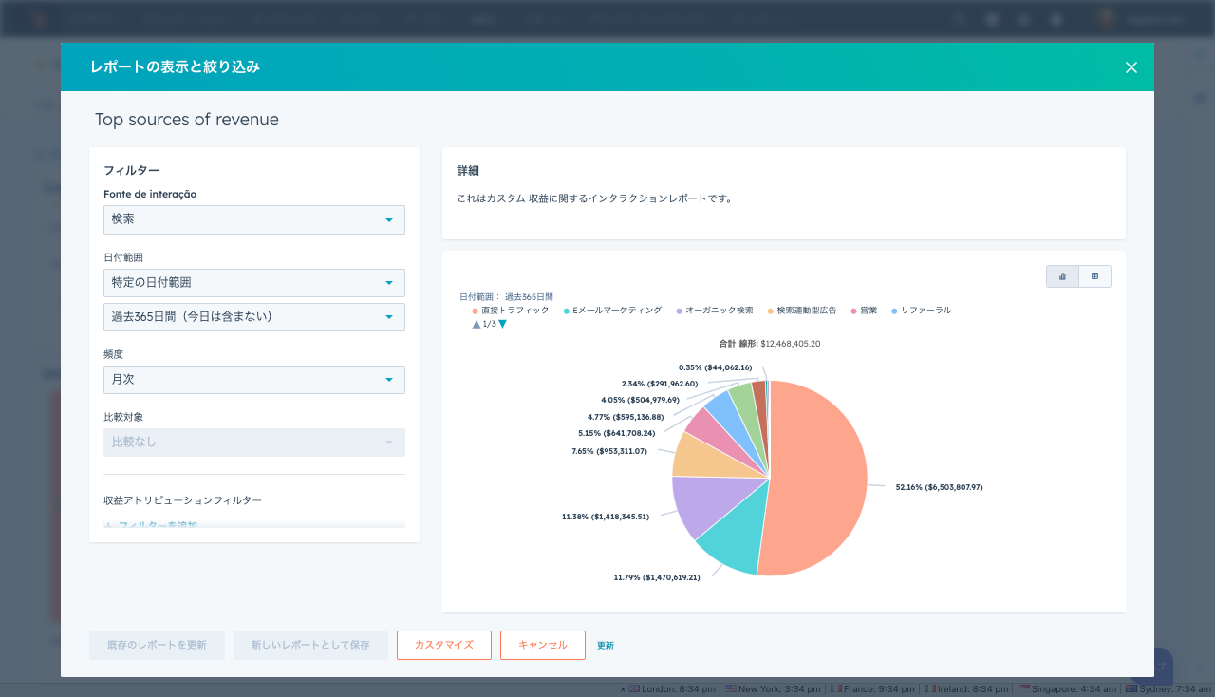Image resolution: width=1215 pixels, height=697 pixels.
Task: Click the 詳細 description text
Action: [594, 198]
